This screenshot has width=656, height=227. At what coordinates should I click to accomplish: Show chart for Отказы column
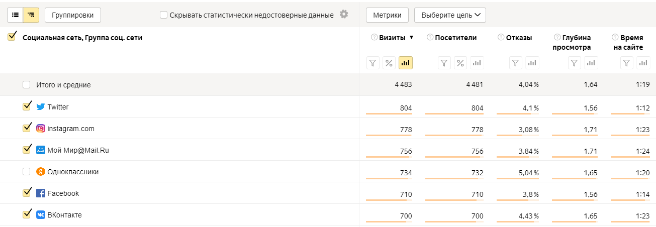(532, 63)
